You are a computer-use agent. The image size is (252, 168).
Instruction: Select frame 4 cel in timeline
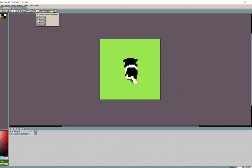click(x=36, y=134)
